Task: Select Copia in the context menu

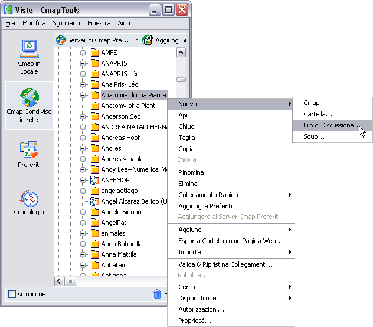Action: pos(231,149)
